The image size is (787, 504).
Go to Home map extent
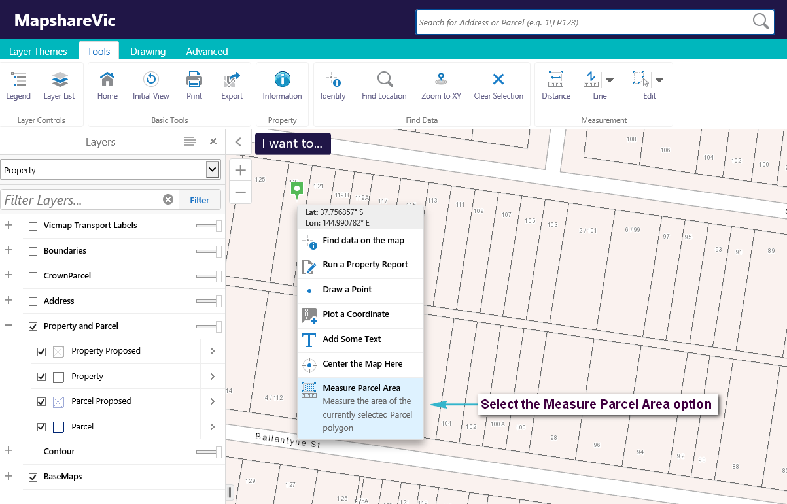pyautogui.click(x=107, y=86)
